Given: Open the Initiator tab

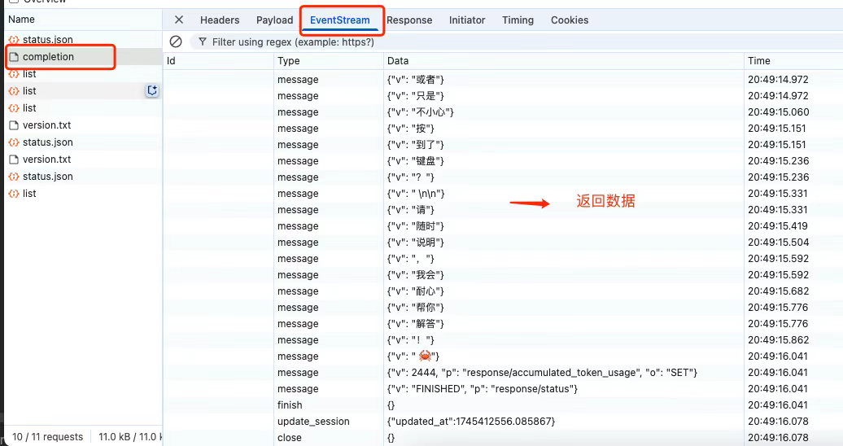Looking at the screenshot, I should coord(467,20).
